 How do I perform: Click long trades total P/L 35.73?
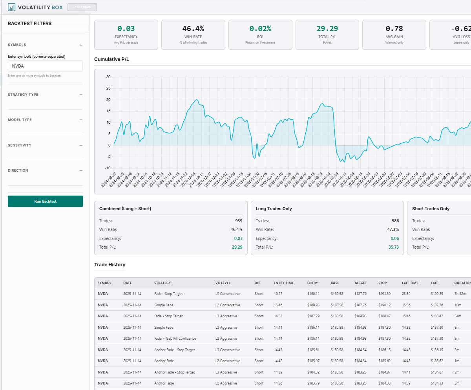[x=394, y=247]
